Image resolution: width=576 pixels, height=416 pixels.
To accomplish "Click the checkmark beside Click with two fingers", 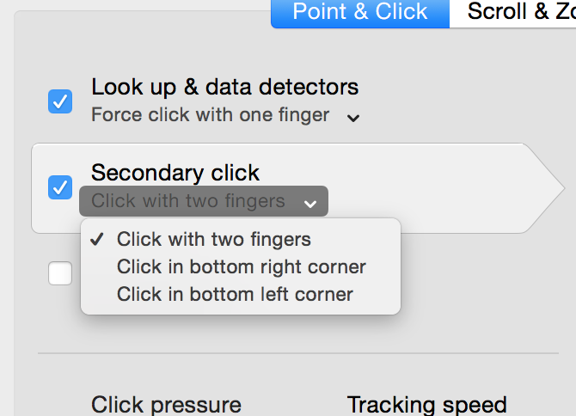I will click(98, 240).
